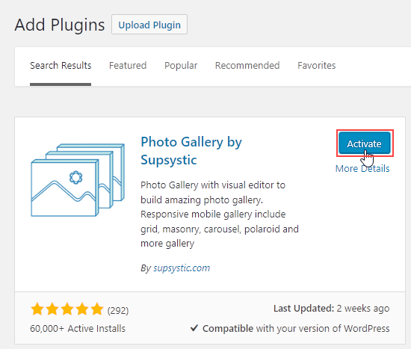Visit the supsystic.com author link
Image resolution: width=411 pixels, height=349 pixels.
(x=182, y=268)
